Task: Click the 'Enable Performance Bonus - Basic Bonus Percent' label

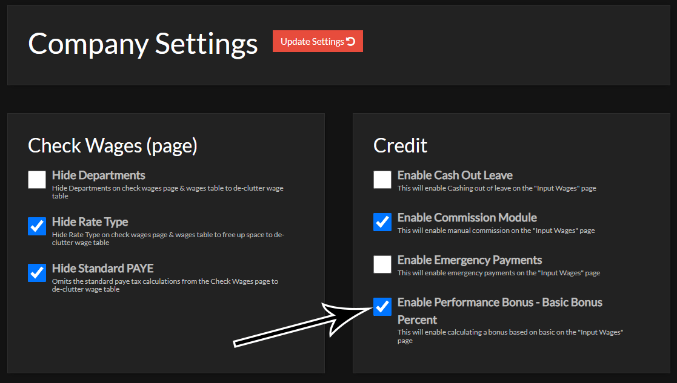Action: click(x=499, y=303)
